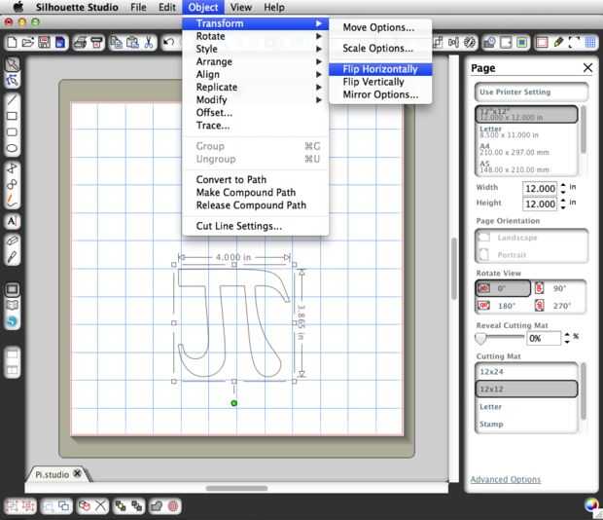Select the Eraser tool
Image resolution: width=603 pixels, height=520 pixels.
tap(12, 241)
